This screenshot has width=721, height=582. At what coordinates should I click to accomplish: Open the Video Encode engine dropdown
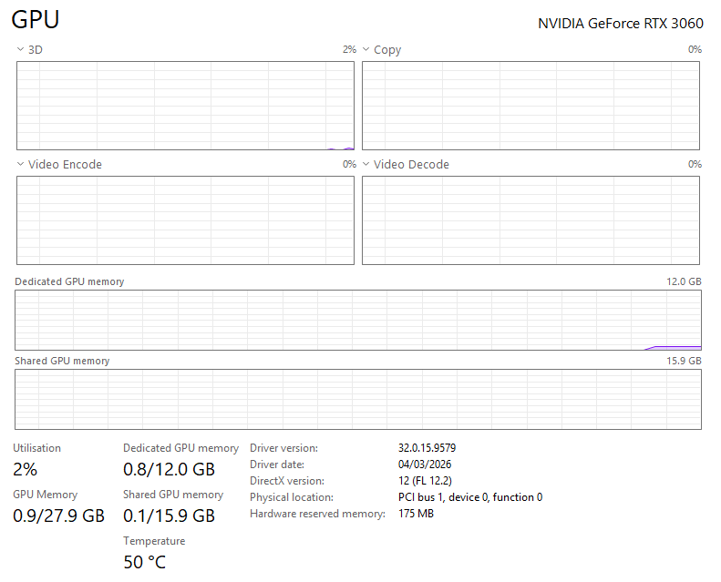point(21,165)
